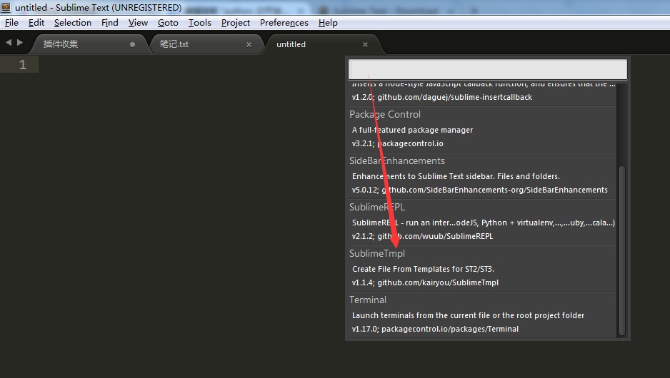
Task: Select the Terminal package entry
Action: point(482,315)
